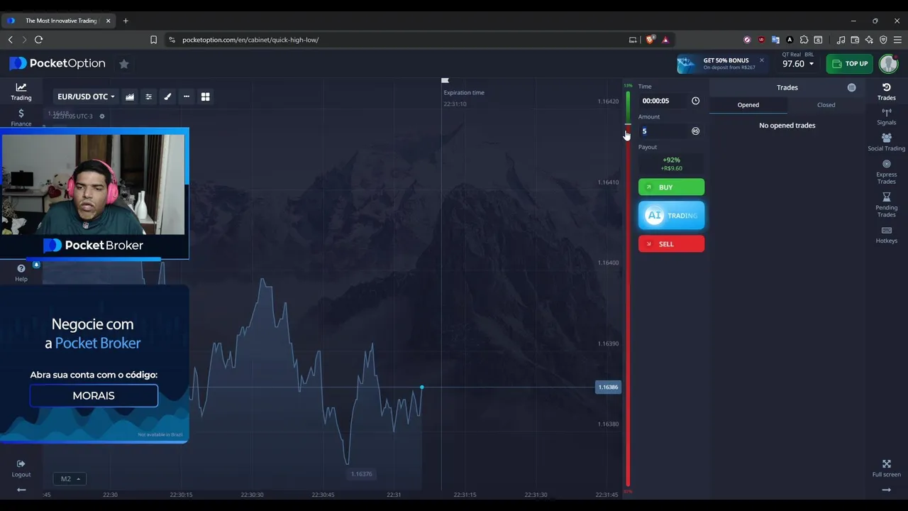Viewport: 908px width, 511px height.
Task: Open Express Trades
Action: coord(887,172)
